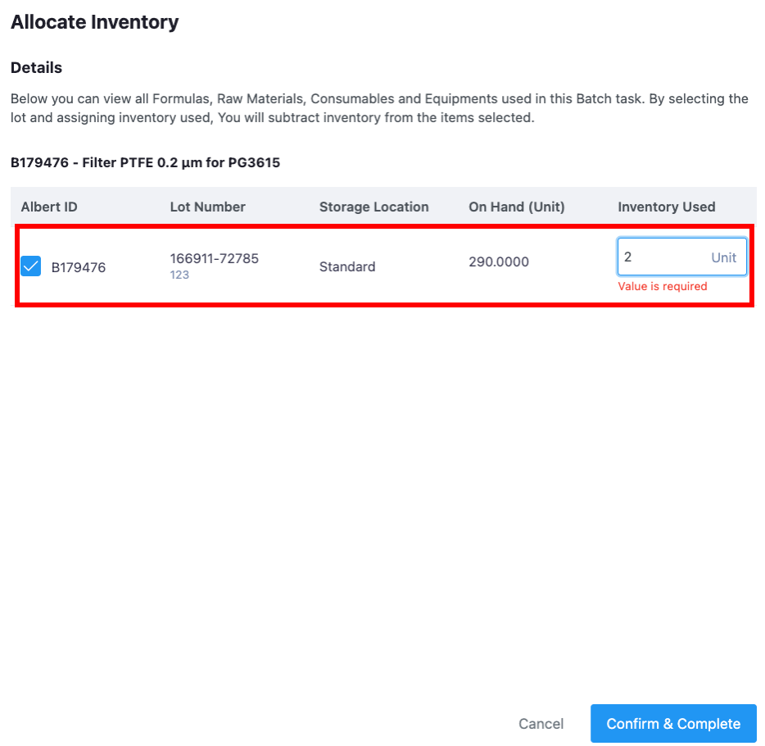Cancel the inventory allocation
The image size is (765, 746).
[541, 724]
